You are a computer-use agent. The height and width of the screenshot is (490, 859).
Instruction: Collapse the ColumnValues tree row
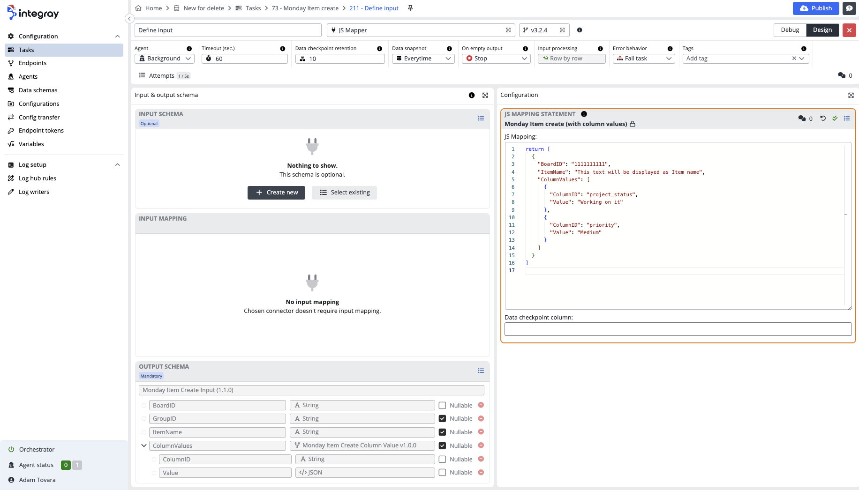144,445
